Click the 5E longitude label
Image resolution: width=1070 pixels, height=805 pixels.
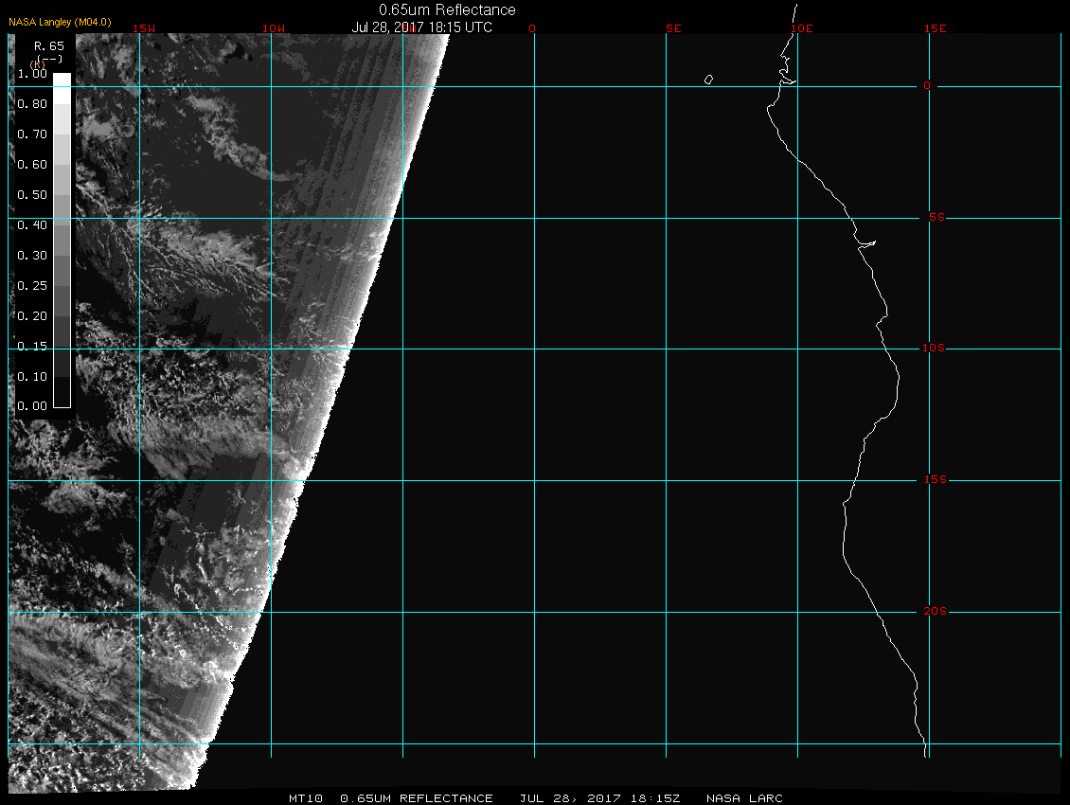pyautogui.click(x=673, y=28)
